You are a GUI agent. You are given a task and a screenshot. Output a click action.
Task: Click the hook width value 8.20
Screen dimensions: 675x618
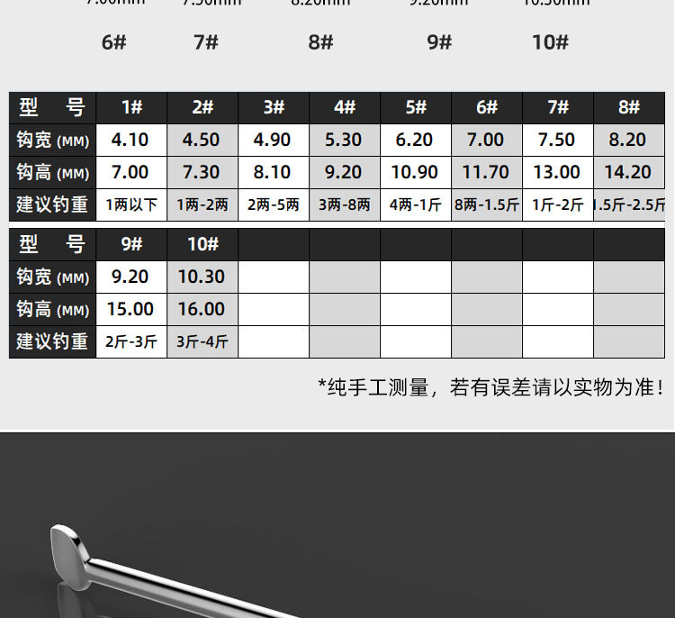[x=628, y=140]
